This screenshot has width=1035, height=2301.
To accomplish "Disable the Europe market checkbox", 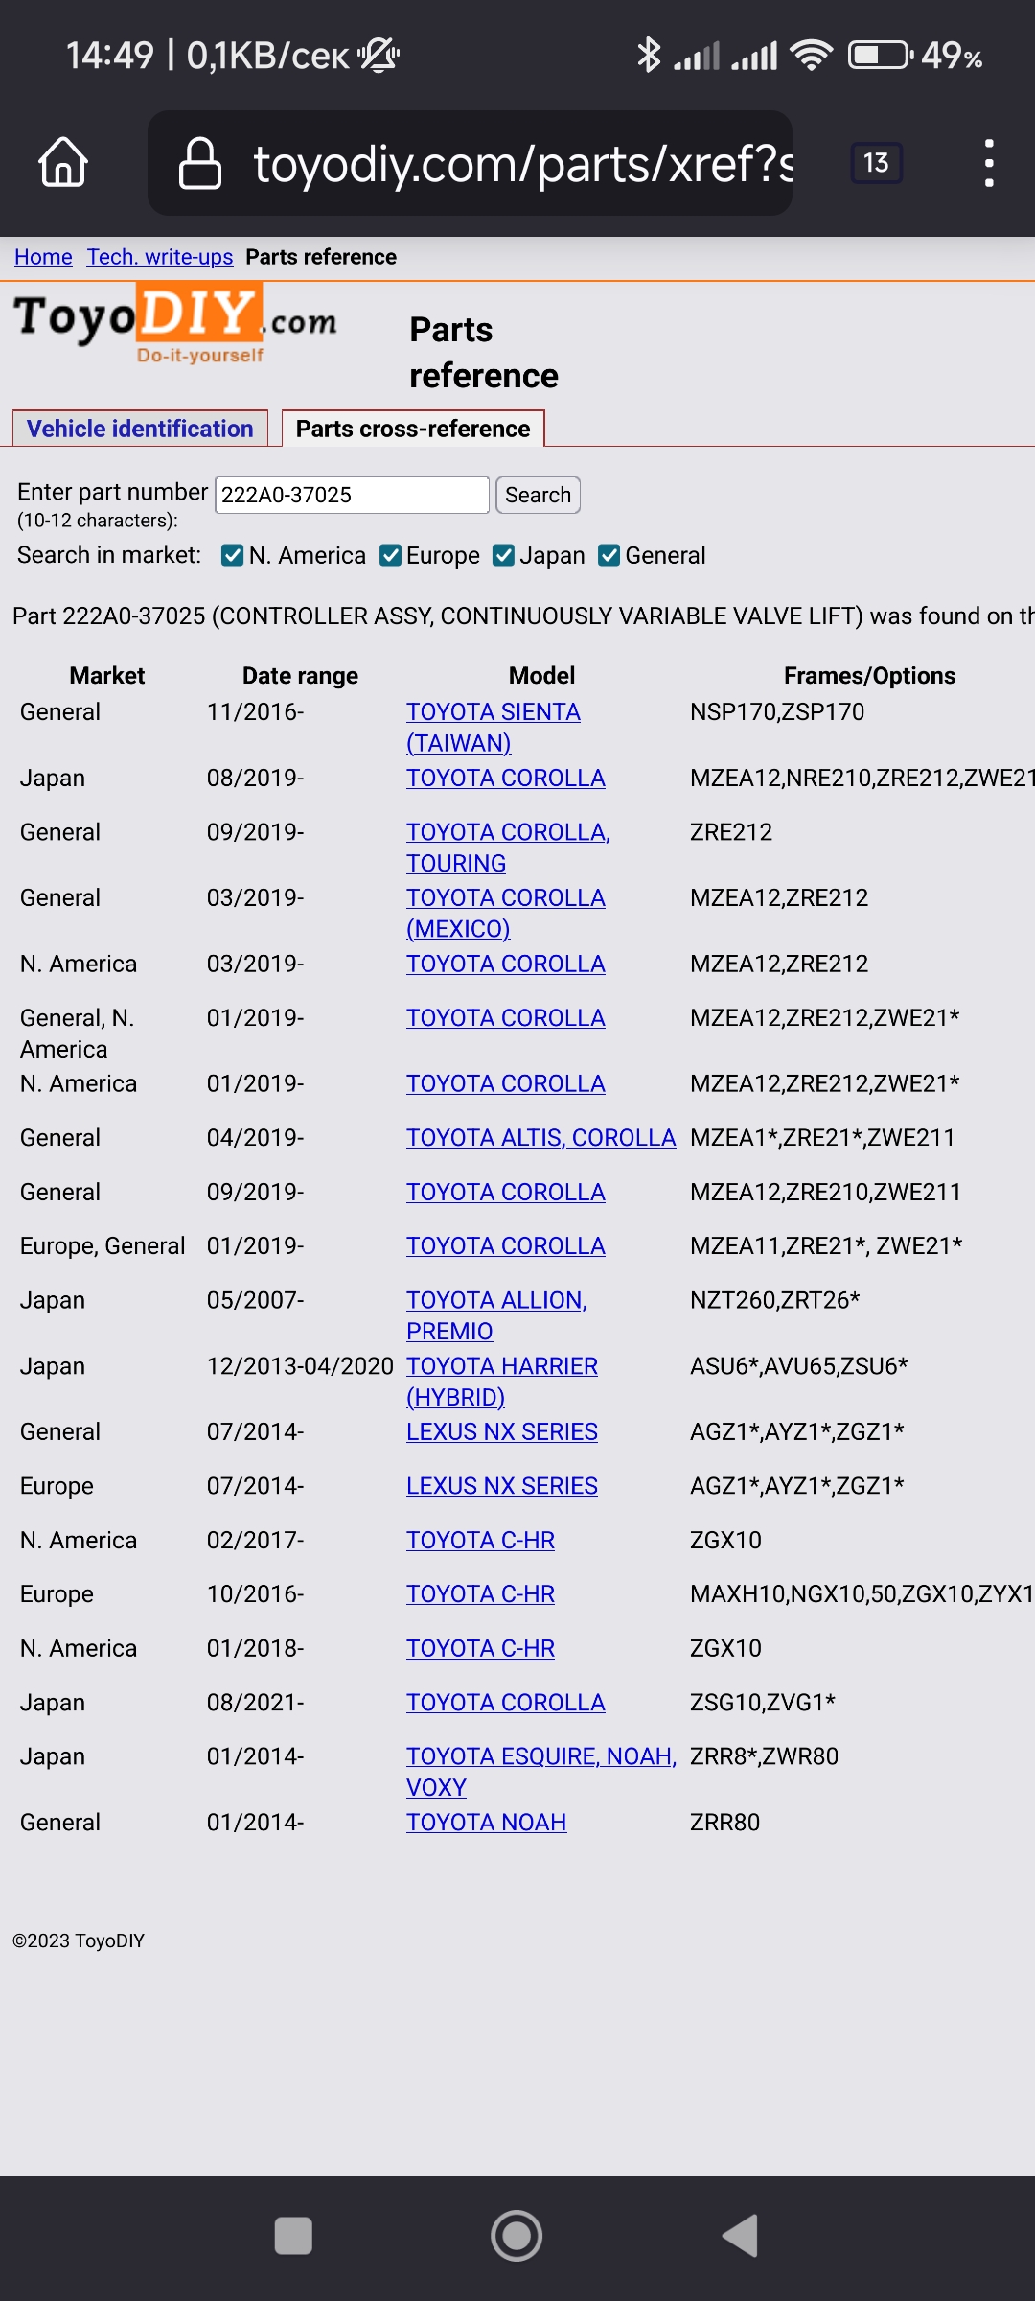I will 390,554.
